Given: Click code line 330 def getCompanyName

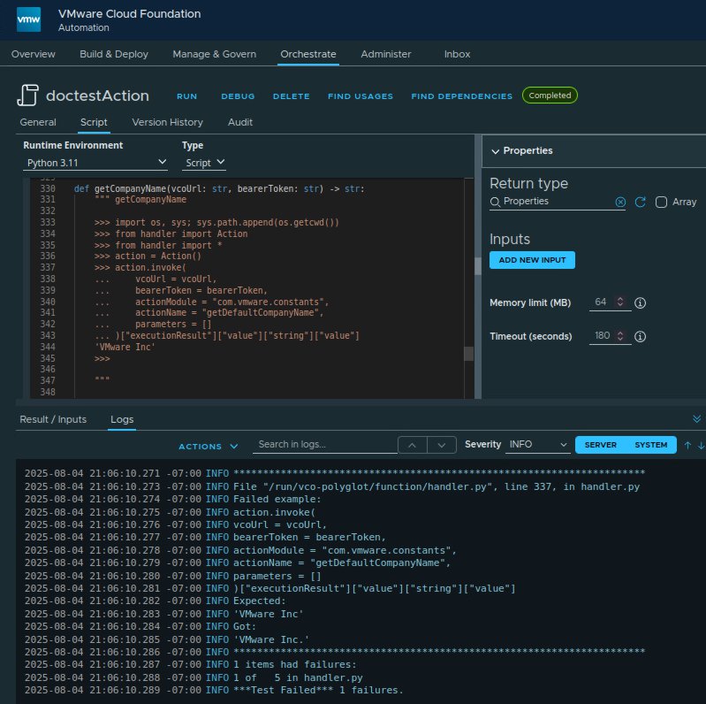Looking at the screenshot, I should (219, 188).
